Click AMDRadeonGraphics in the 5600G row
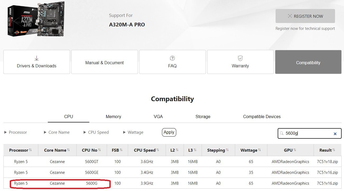 pyautogui.click(x=290, y=183)
